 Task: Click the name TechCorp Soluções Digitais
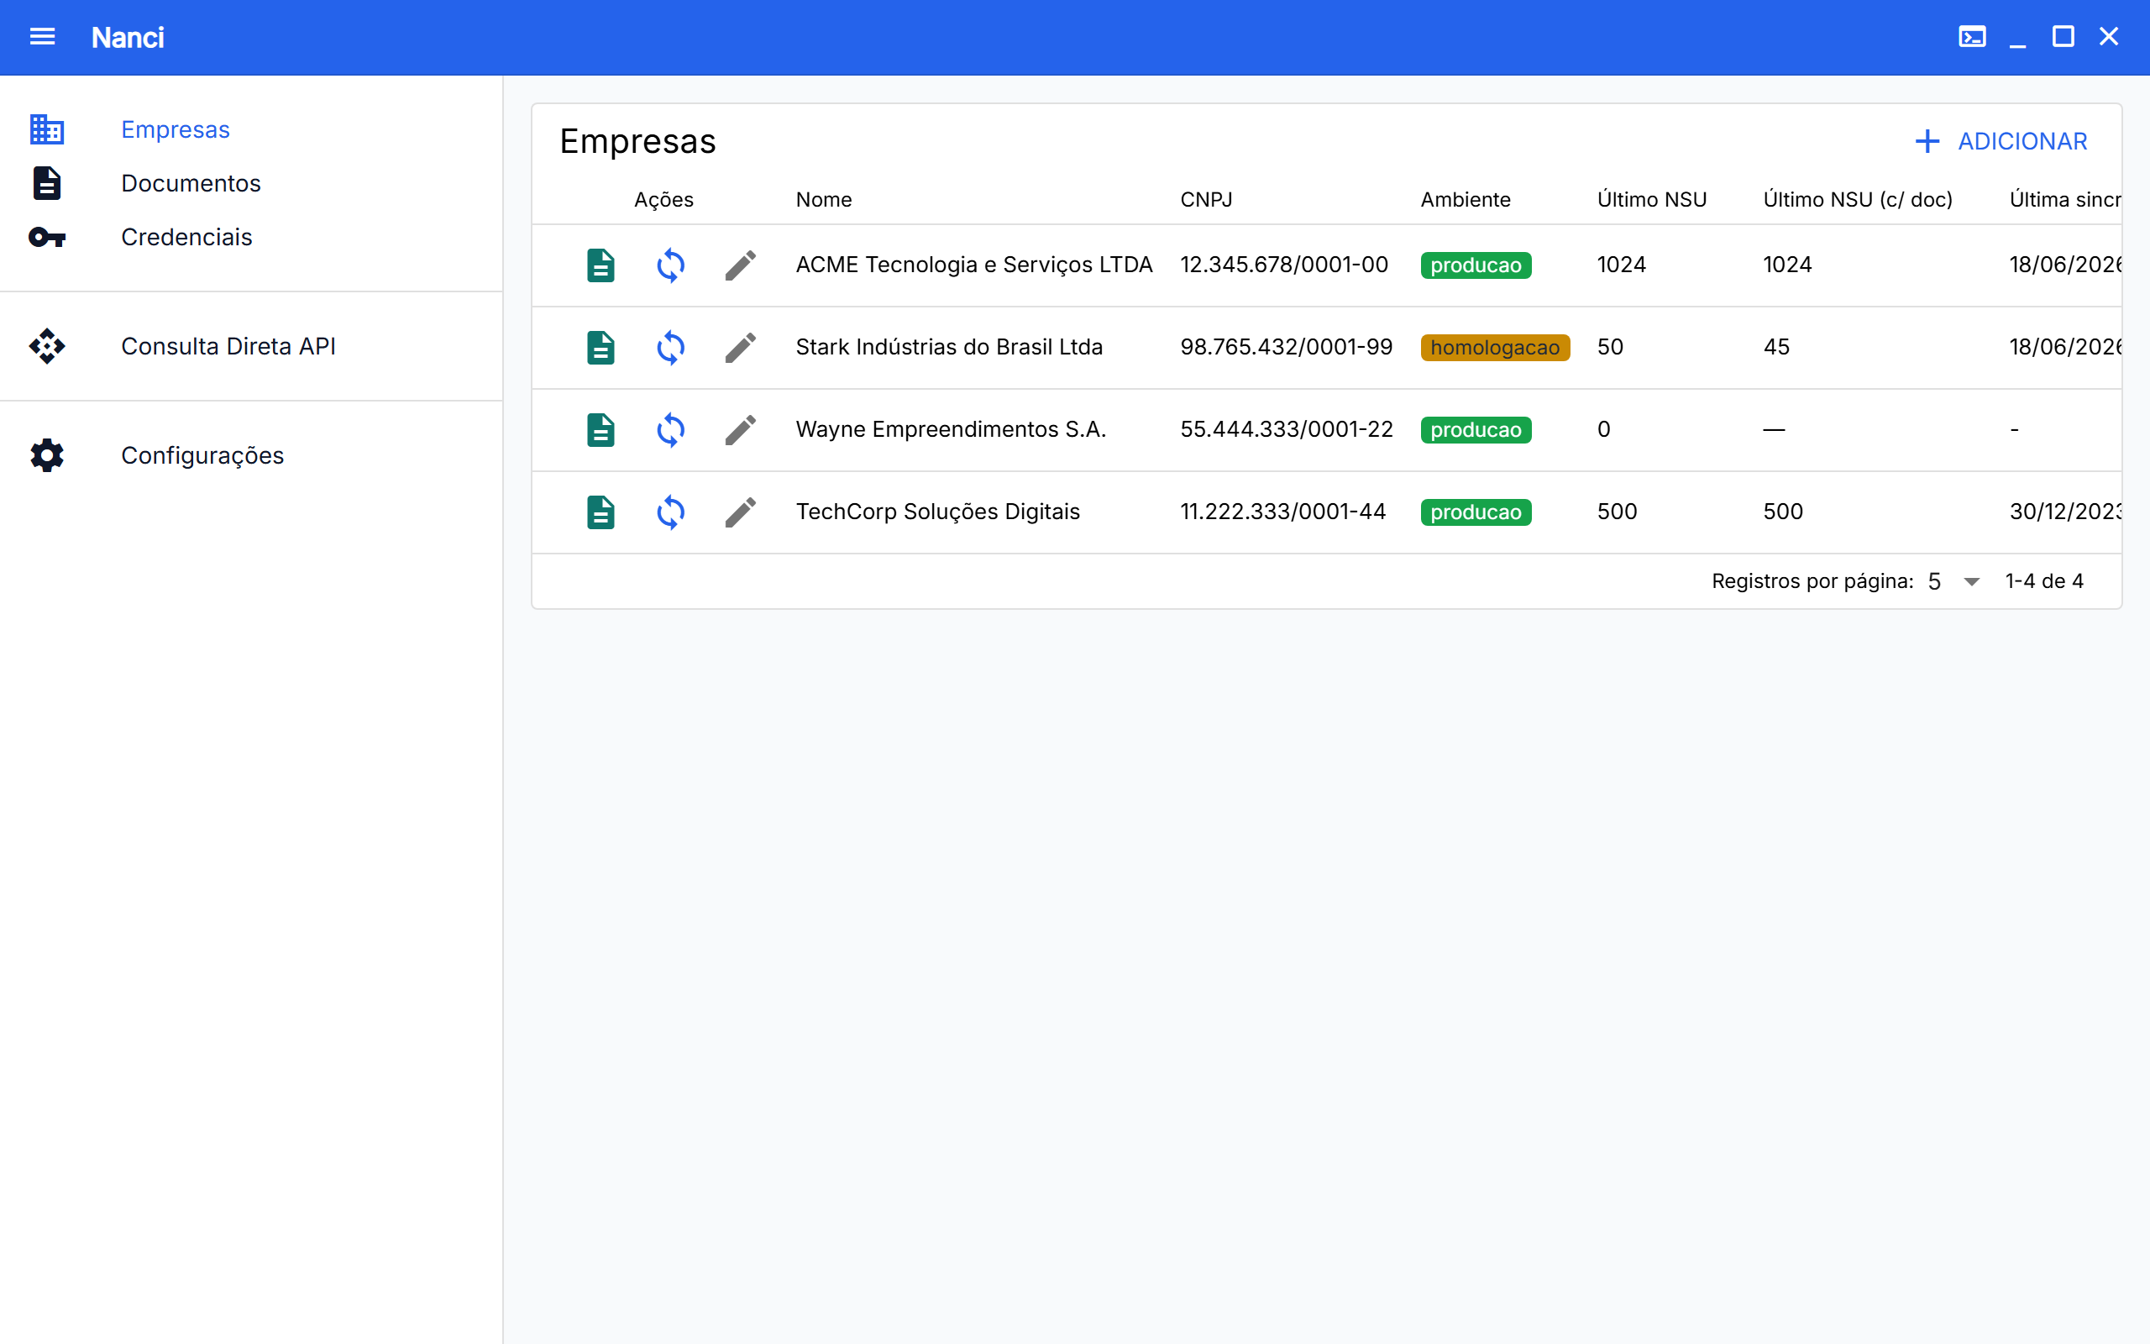coord(938,511)
